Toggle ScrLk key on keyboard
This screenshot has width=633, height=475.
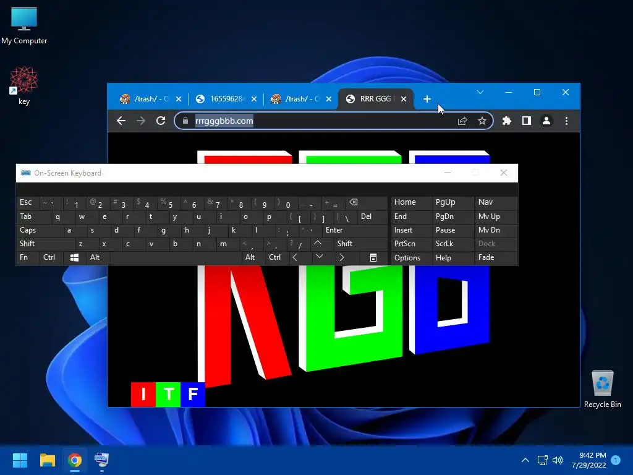[x=452, y=244]
